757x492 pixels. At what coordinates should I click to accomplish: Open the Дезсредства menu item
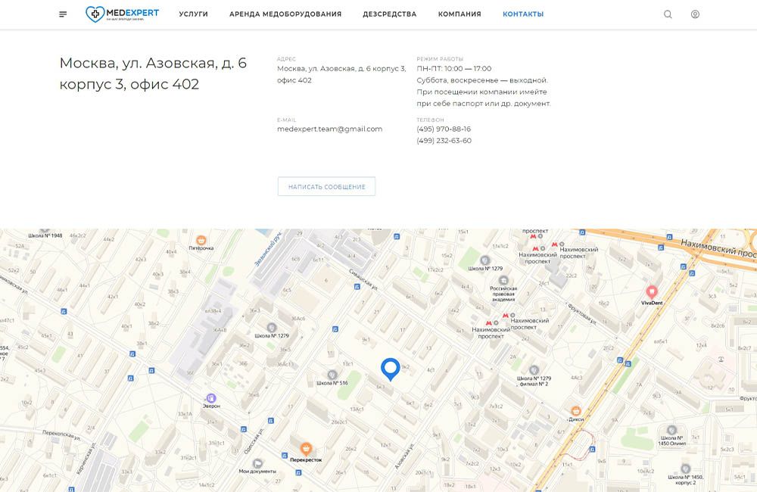point(389,14)
